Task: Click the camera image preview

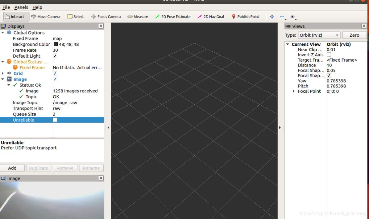Action: point(52,200)
